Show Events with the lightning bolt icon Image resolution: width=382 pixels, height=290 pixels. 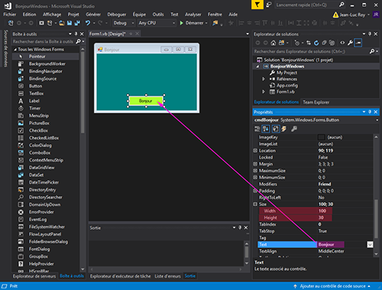tap(283, 129)
